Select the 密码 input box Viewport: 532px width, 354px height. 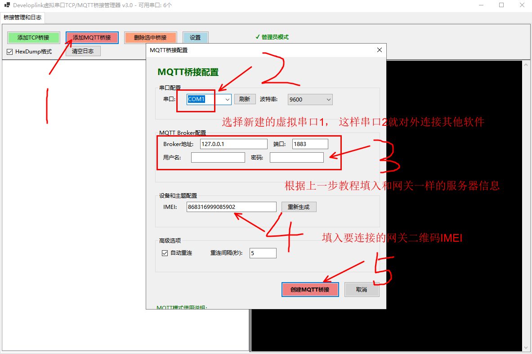pos(296,157)
